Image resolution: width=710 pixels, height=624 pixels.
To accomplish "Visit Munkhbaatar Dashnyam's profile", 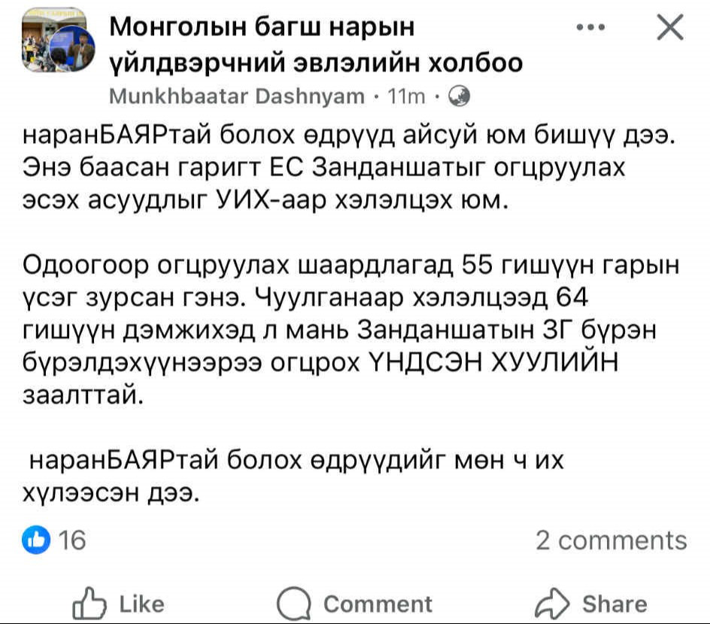I will 237,96.
